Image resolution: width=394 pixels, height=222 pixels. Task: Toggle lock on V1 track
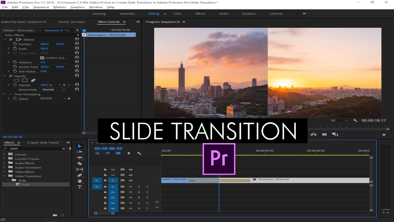[105, 180]
